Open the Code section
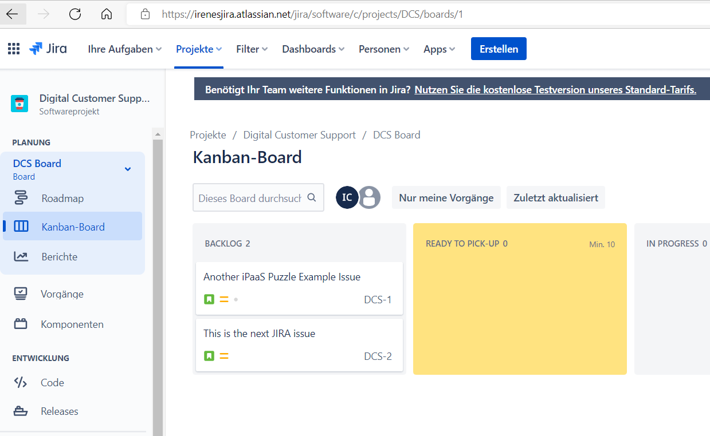 coord(52,383)
